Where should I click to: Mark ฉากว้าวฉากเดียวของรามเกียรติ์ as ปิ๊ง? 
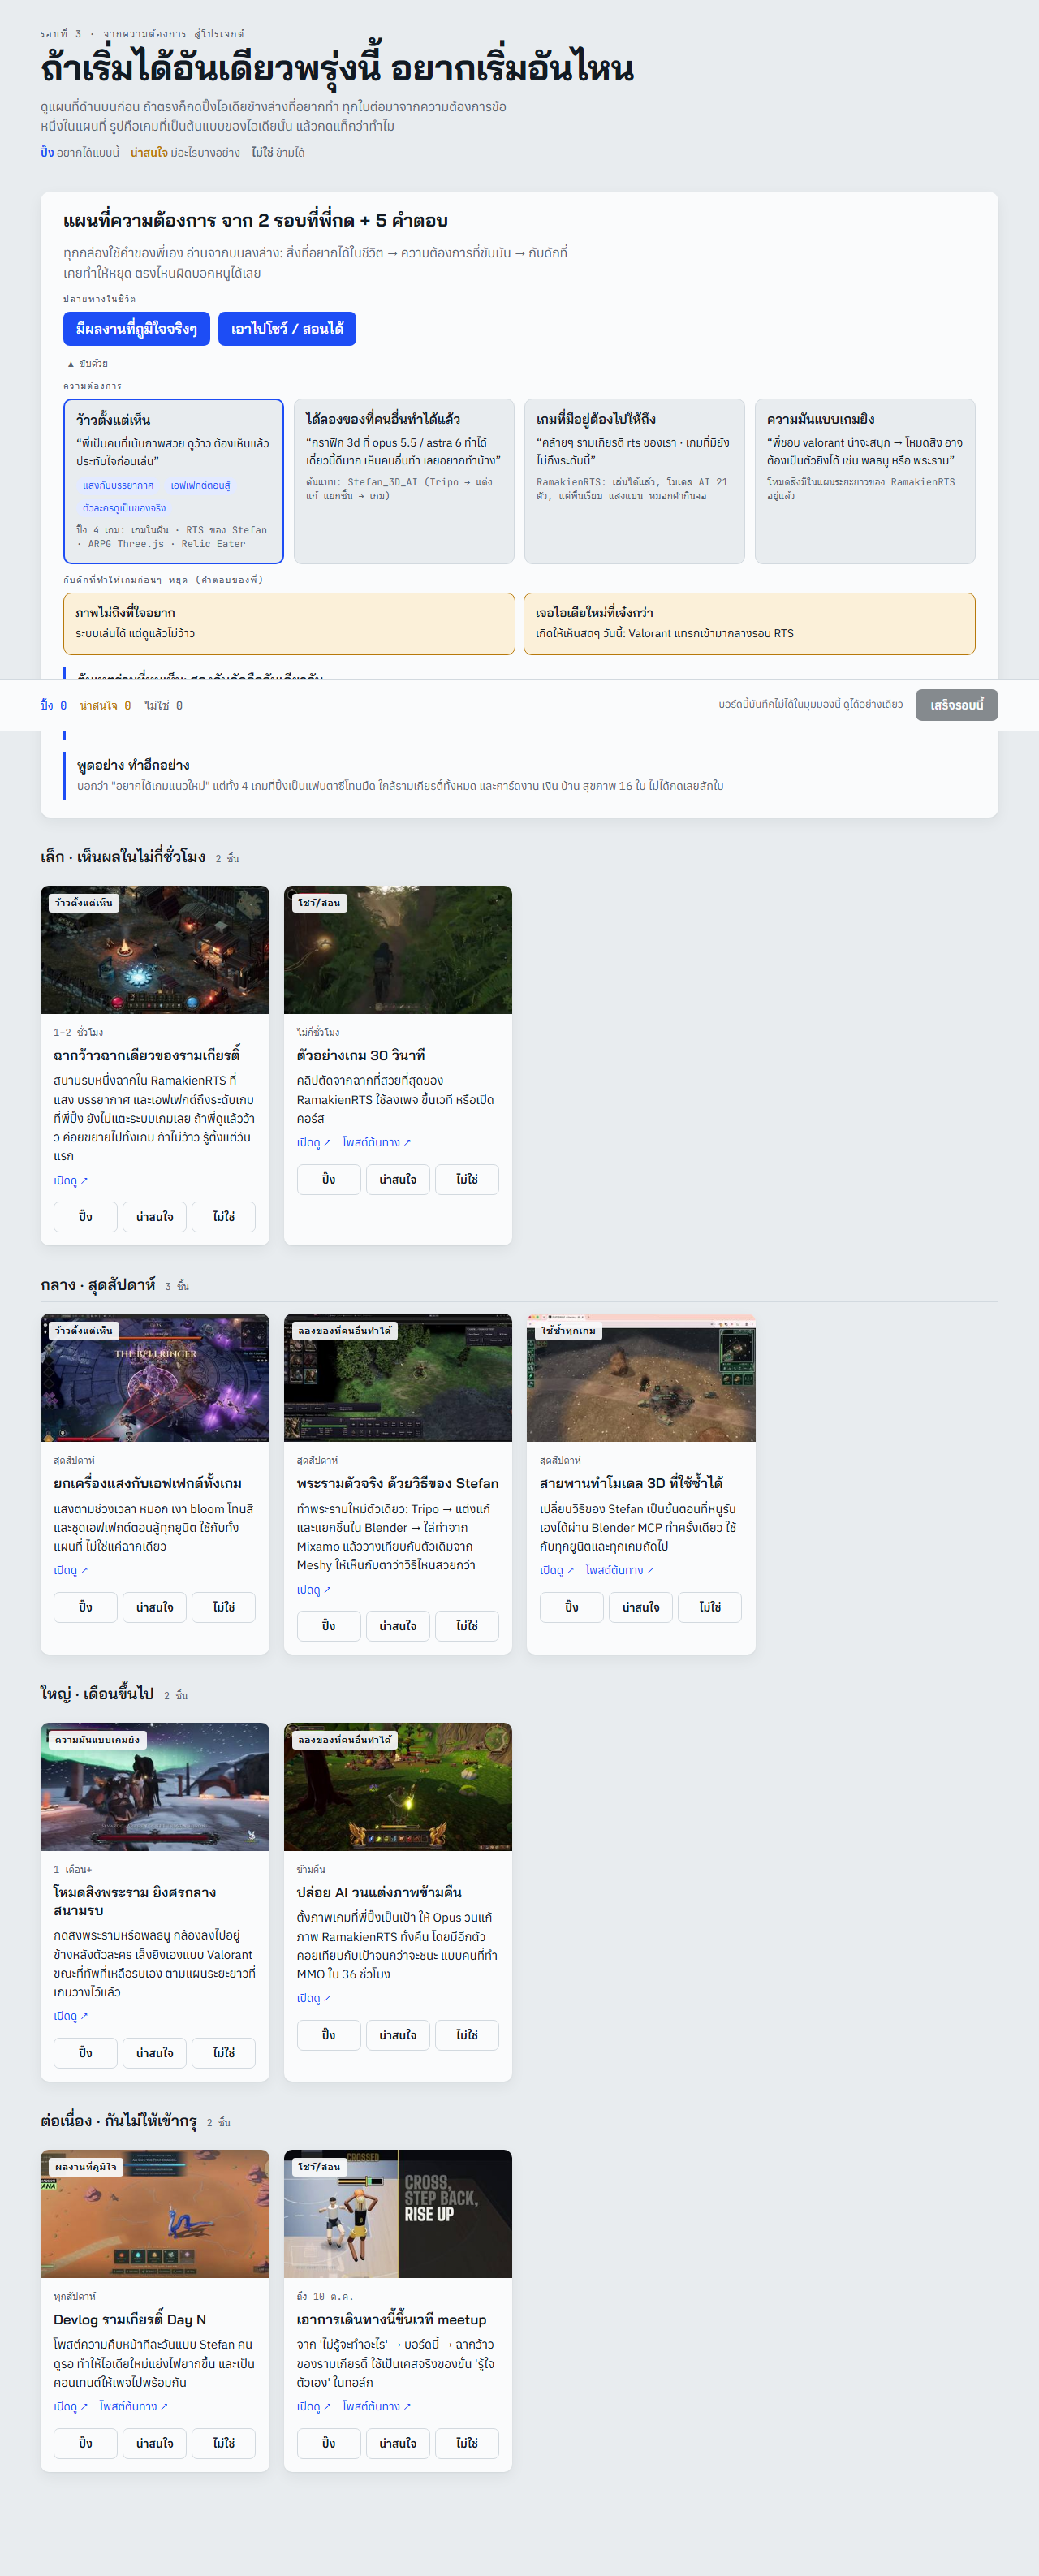tap(85, 1217)
